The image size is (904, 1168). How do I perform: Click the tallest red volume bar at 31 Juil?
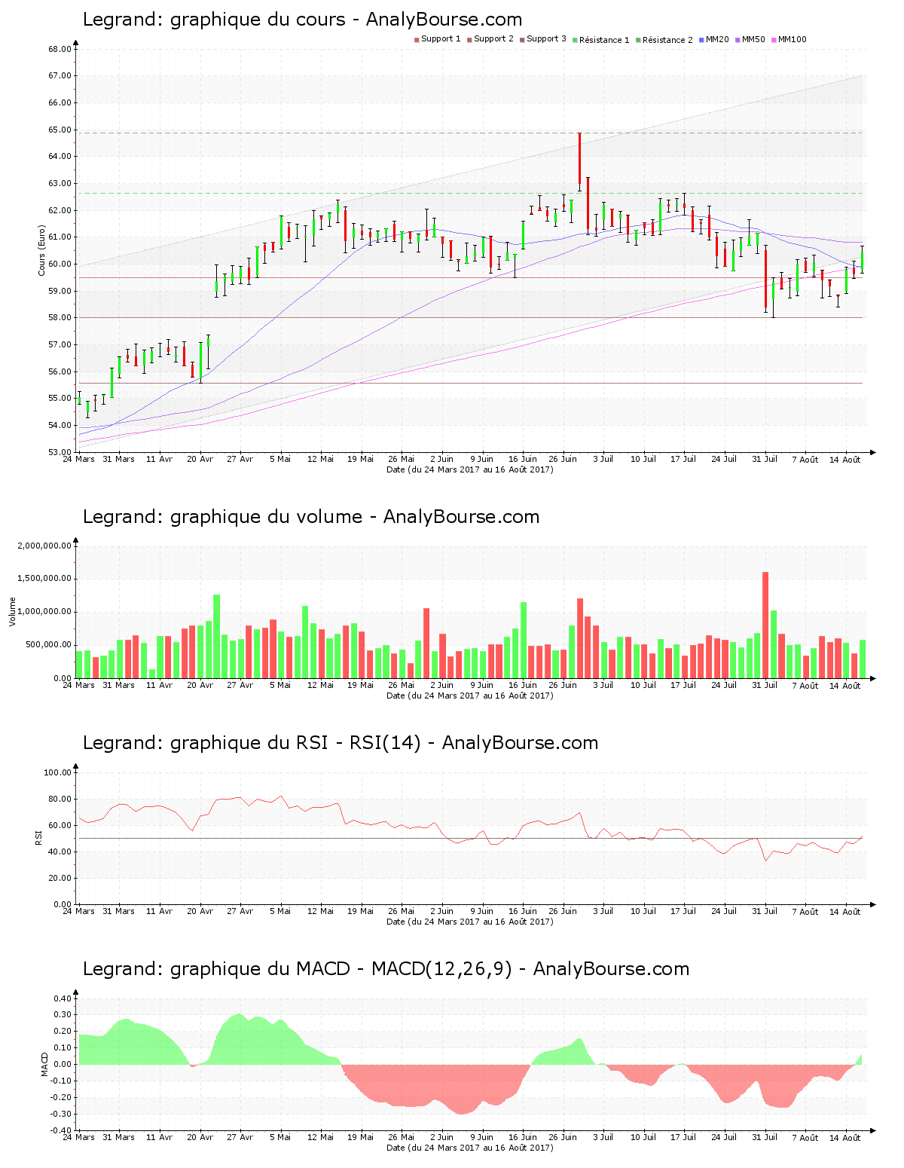pyautogui.click(x=765, y=625)
